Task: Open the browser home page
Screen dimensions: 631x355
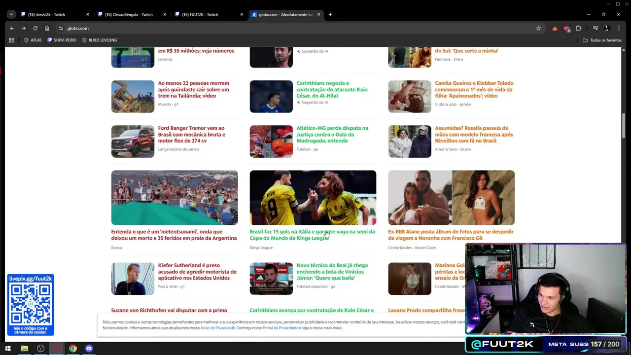Action: coord(47,28)
